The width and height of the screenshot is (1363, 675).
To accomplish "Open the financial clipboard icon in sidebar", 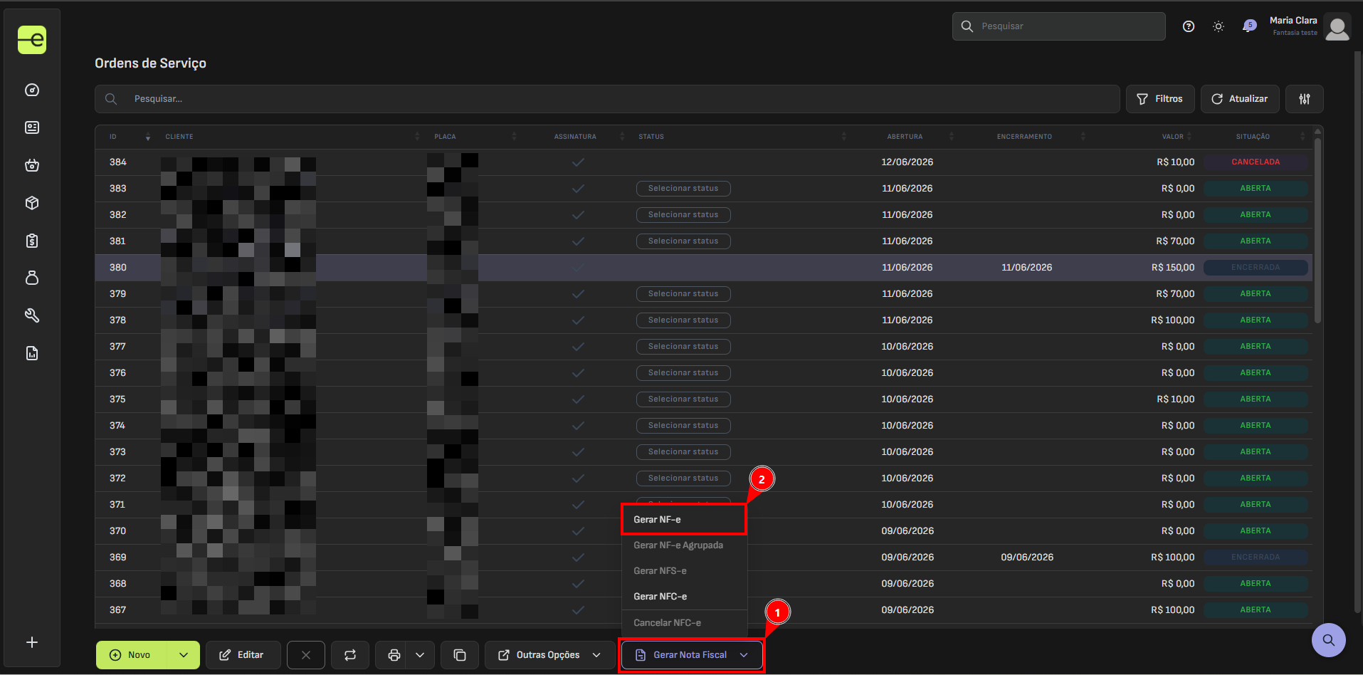I will [32, 241].
